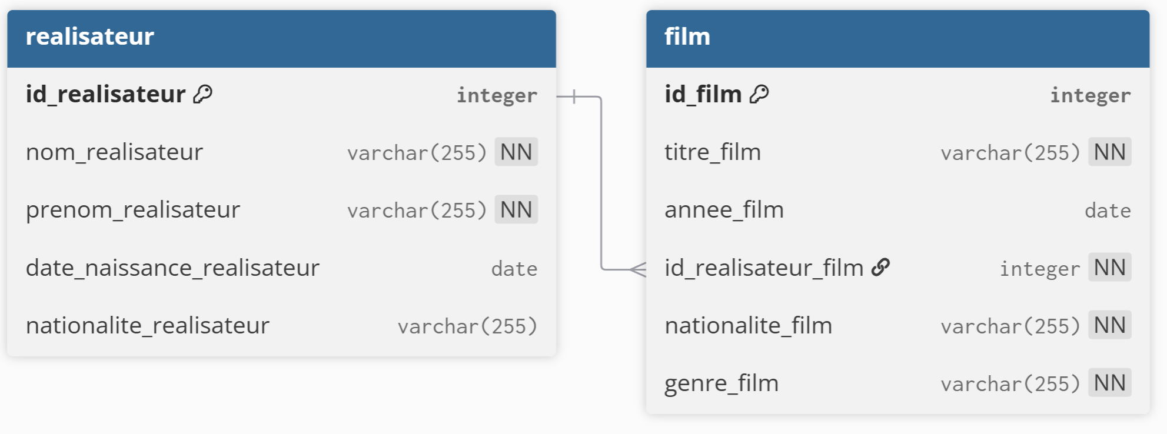Click the NN badge on genre_film row
This screenshot has width=1167, height=434.
point(1109,383)
